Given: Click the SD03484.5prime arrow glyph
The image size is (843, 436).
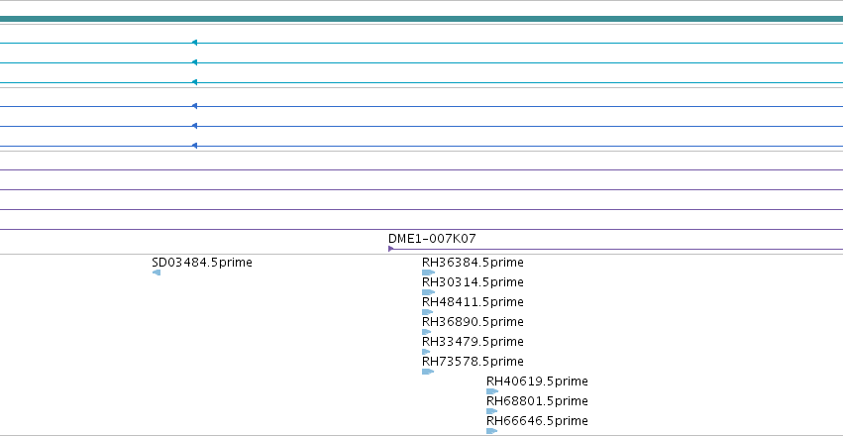Looking at the screenshot, I should pyautogui.click(x=157, y=272).
